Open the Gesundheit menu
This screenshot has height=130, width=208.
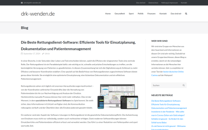click(x=120, y=14)
